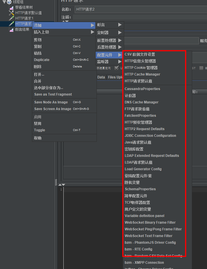Open the 断言 submenu

pyautogui.click(x=110, y=25)
